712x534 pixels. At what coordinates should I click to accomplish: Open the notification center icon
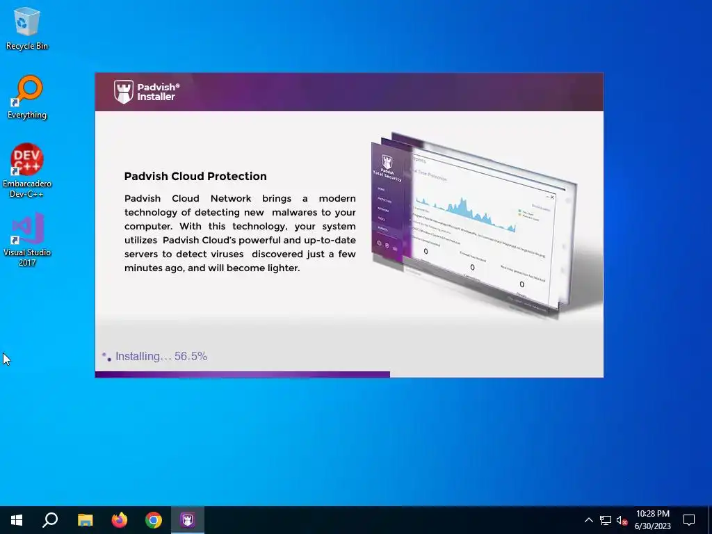(x=689, y=520)
